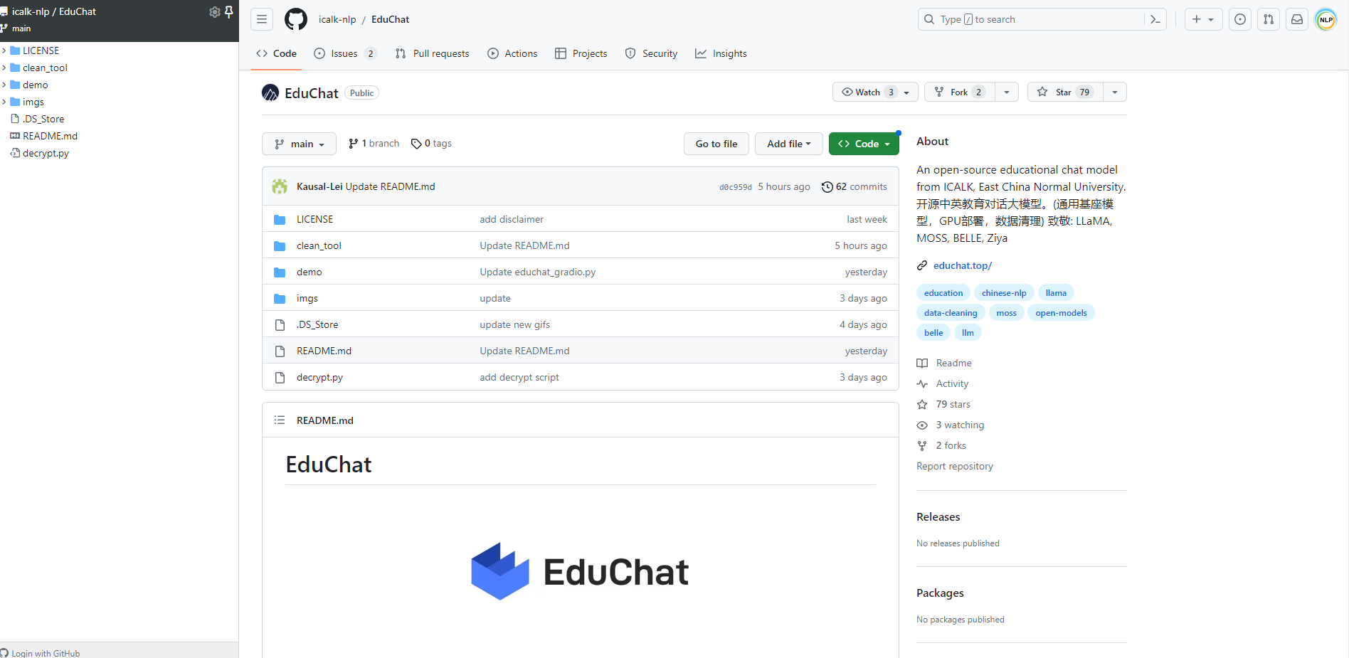Click the README table of contents icon
Viewport: 1349px width, 658px height.
(x=280, y=420)
